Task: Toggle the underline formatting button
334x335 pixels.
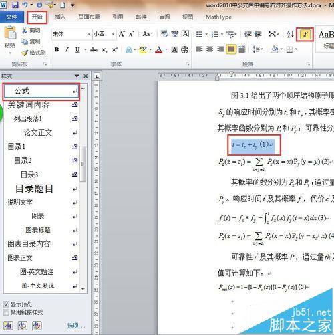Action: click(x=77, y=49)
